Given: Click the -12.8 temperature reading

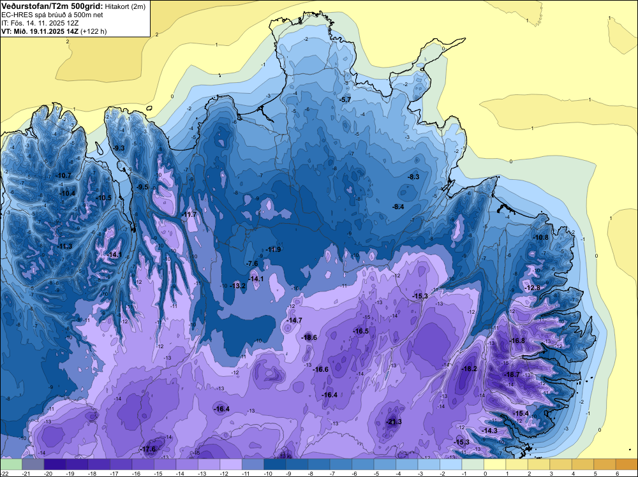Looking at the screenshot, I should pyautogui.click(x=532, y=288).
